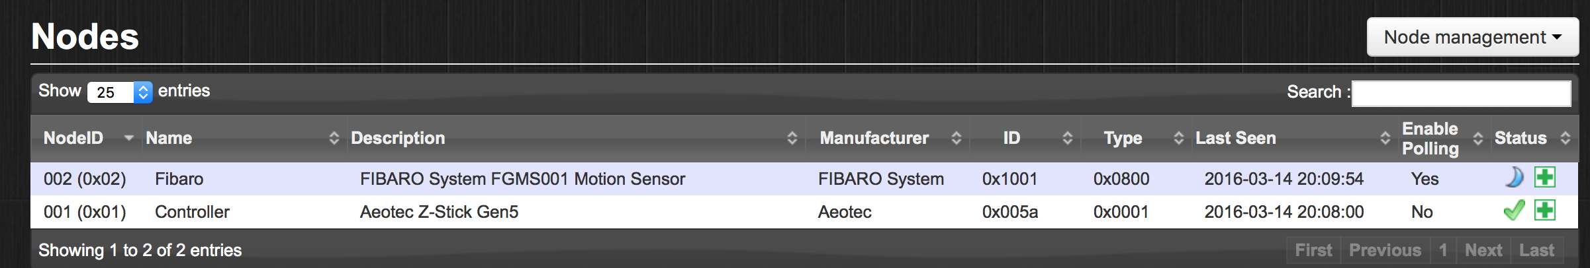Click green checkmark status for Controller node
Viewport: 1590px width, 268px height.
(1514, 211)
